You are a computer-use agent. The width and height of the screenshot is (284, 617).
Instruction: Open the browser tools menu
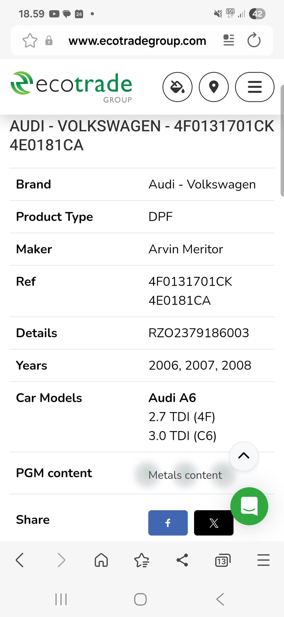point(263,560)
